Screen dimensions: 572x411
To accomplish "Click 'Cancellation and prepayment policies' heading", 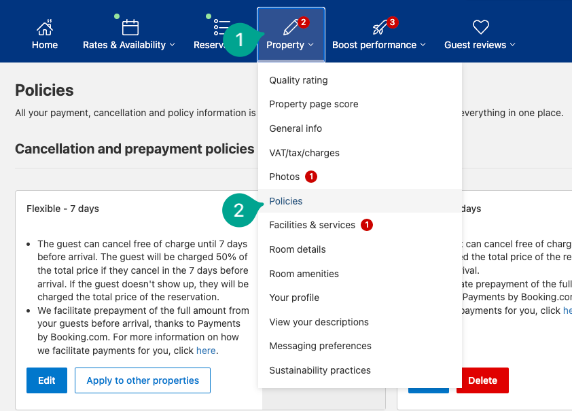I will [135, 149].
